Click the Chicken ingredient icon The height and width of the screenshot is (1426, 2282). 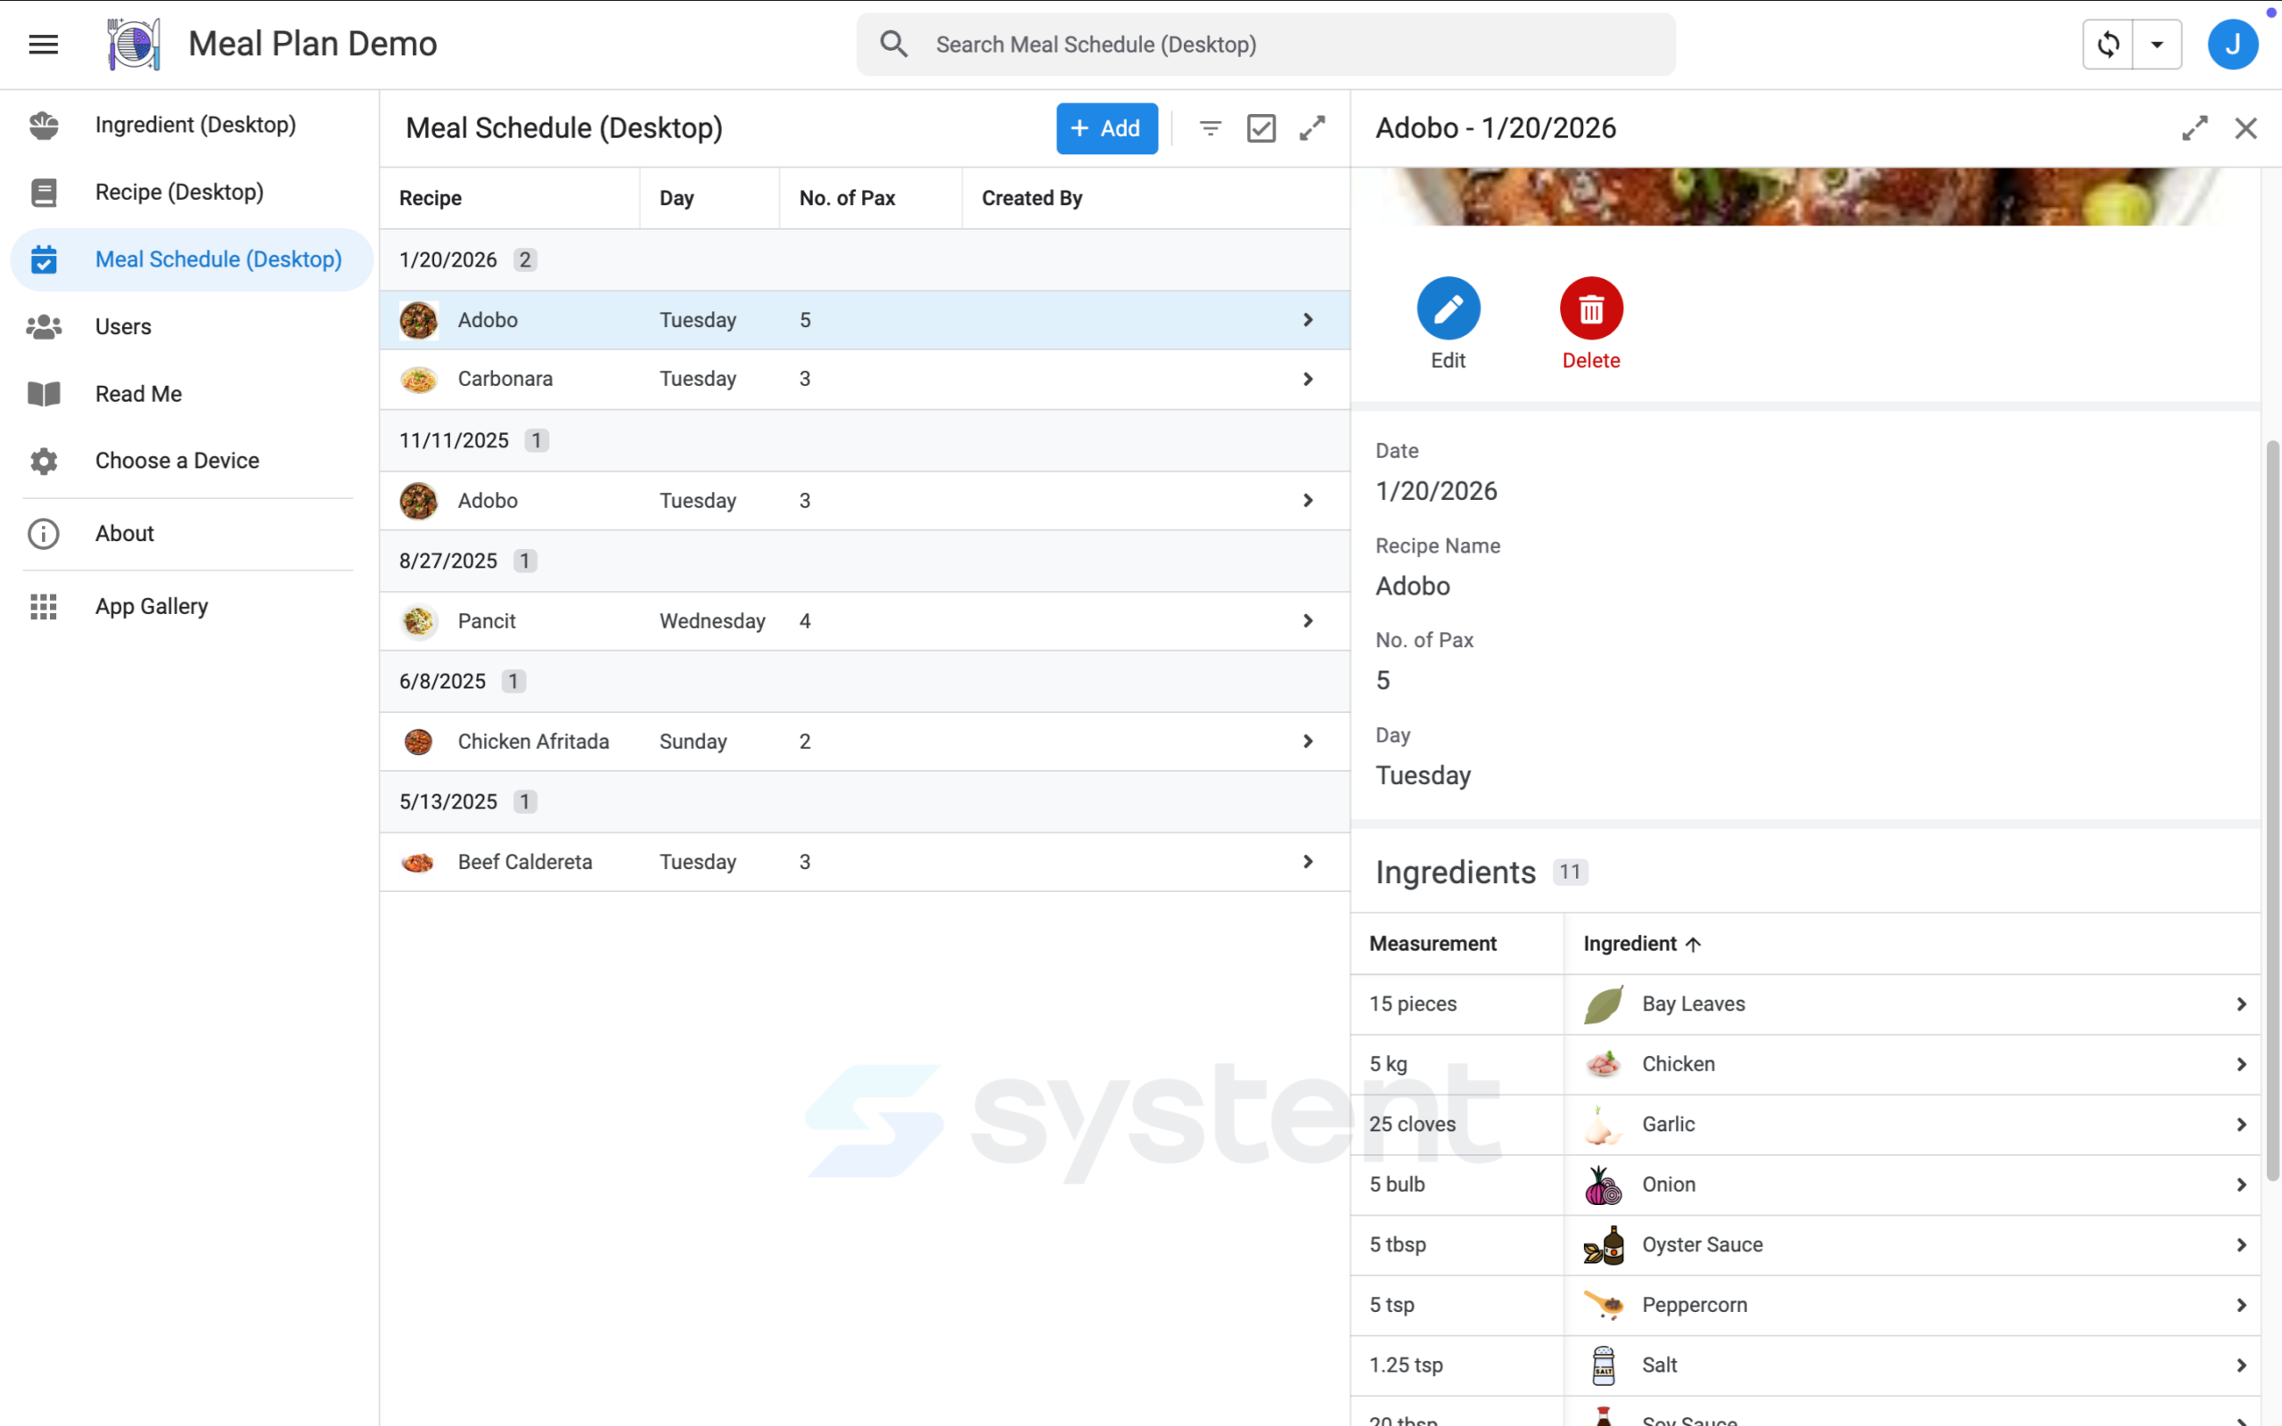1603,1065
